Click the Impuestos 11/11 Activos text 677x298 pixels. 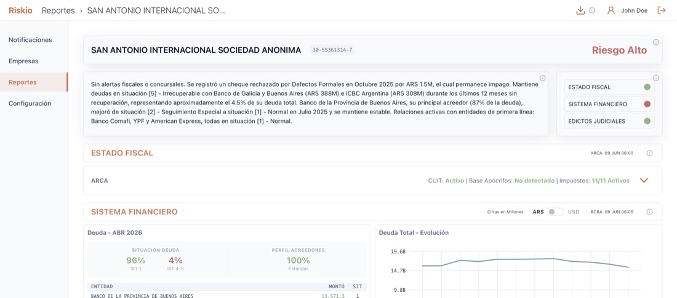pos(595,181)
